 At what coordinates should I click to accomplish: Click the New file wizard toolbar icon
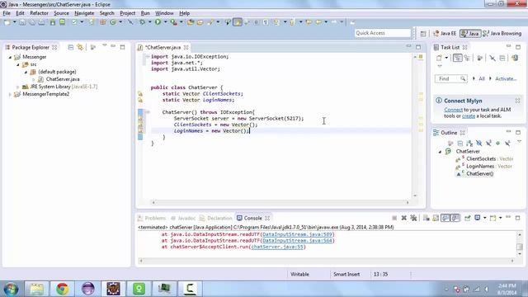[x=7, y=22]
